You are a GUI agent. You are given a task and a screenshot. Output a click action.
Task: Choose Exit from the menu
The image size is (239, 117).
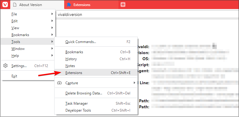[x=28, y=76]
